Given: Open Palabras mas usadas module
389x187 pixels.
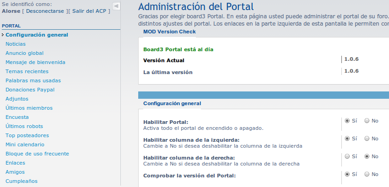Looking at the screenshot, I should (33, 80).
